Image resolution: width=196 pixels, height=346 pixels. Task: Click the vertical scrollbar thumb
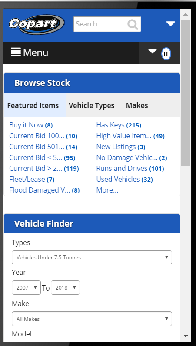pos(186,92)
